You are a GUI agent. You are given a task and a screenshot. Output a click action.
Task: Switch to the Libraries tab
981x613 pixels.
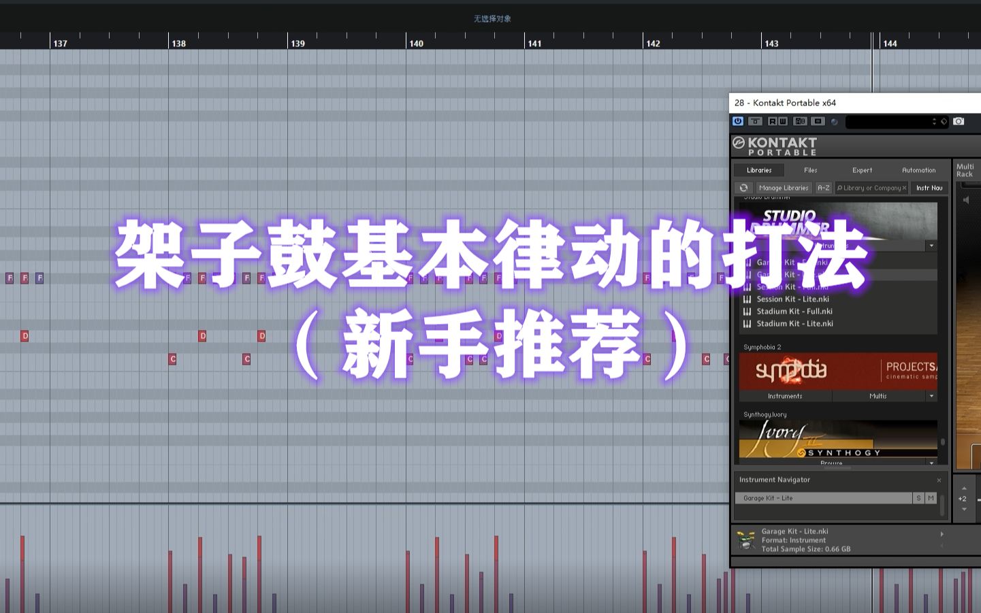(x=759, y=170)
